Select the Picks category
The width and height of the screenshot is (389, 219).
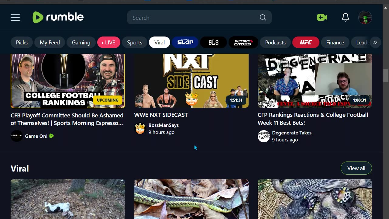[x=22, y=42]
